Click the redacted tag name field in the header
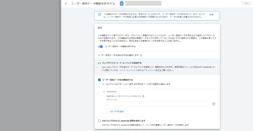 point(143,3)
